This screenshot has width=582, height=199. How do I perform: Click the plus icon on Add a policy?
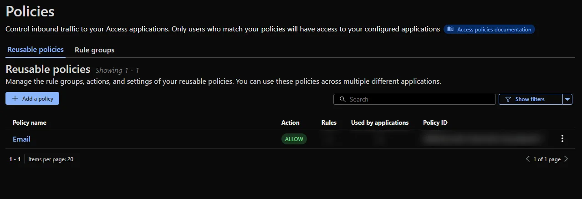[x=15, y=99]
